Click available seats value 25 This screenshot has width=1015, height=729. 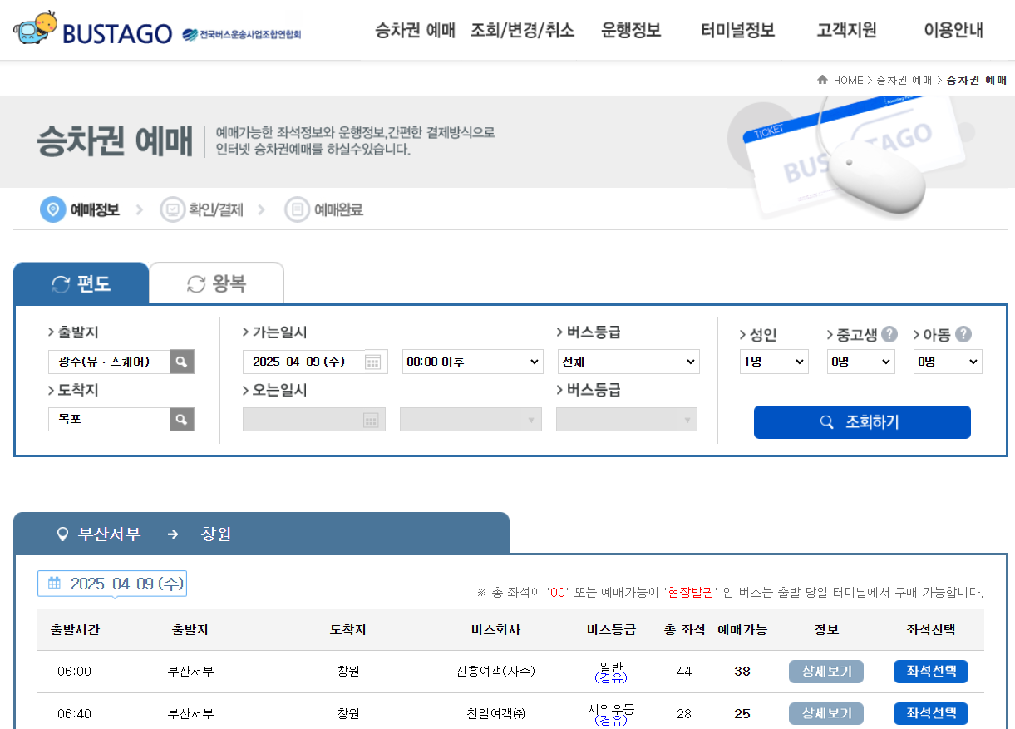(742, 713)
